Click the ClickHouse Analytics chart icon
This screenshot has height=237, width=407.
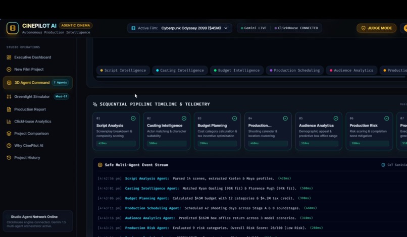click(x=9, y=122)
